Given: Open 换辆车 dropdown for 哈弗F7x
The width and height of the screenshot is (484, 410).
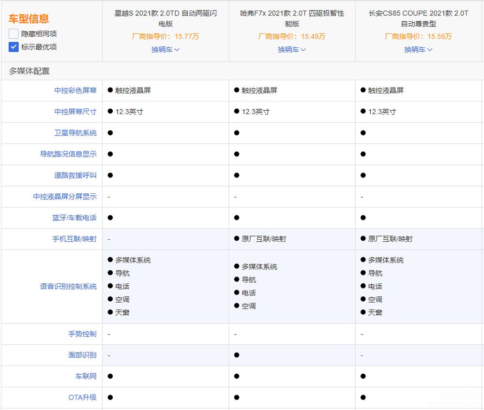Looking at the screenshot, I should point(292,49).
